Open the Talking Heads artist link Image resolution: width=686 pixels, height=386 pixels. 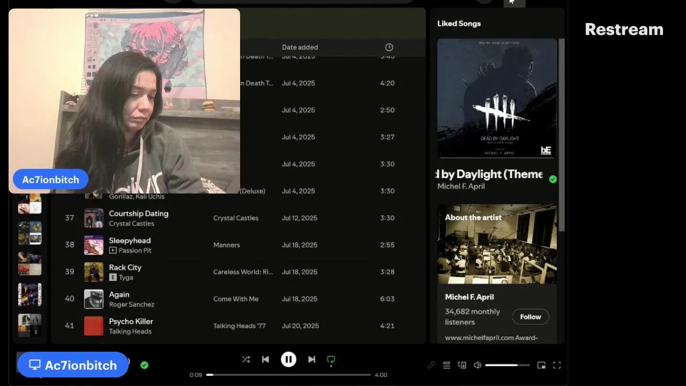[130, 331]
